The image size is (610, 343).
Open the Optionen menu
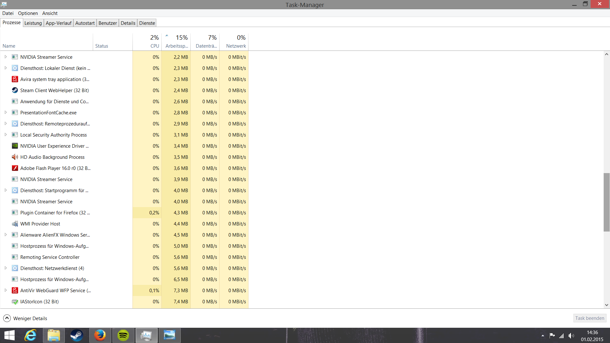(x=28, y=13)
